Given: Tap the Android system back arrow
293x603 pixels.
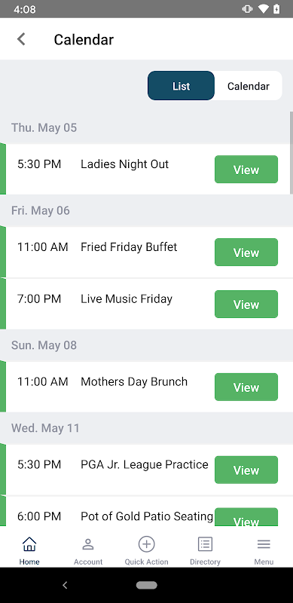Looking at the screenshot, I should coord(65,585).
